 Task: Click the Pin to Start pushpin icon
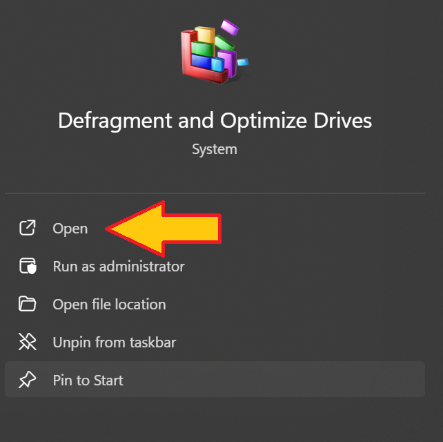click(28, 381)
